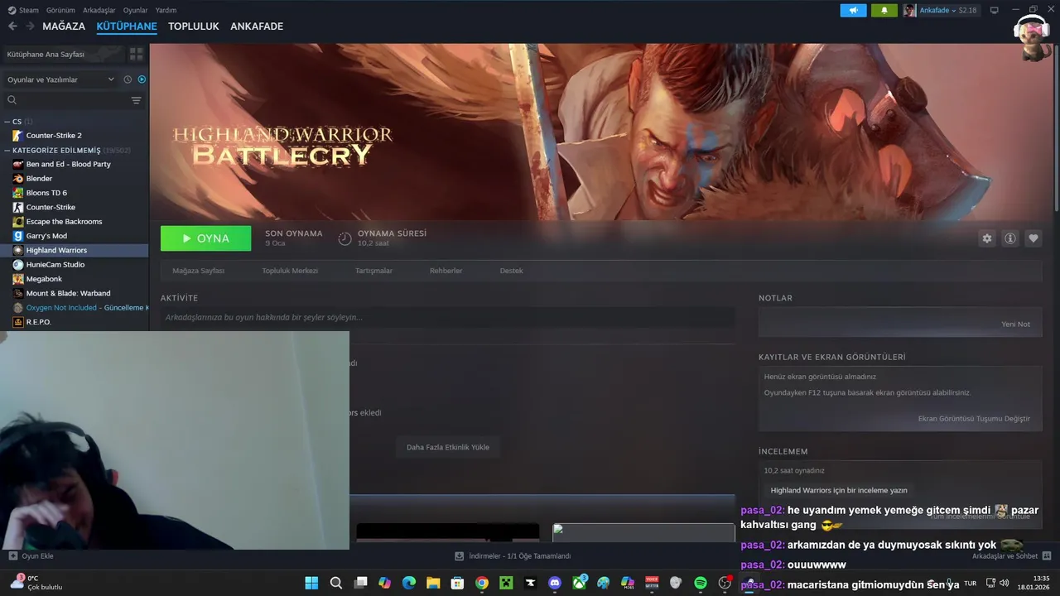Click Yeni Not button
1060x596 pixels.
click(1015, 324)
